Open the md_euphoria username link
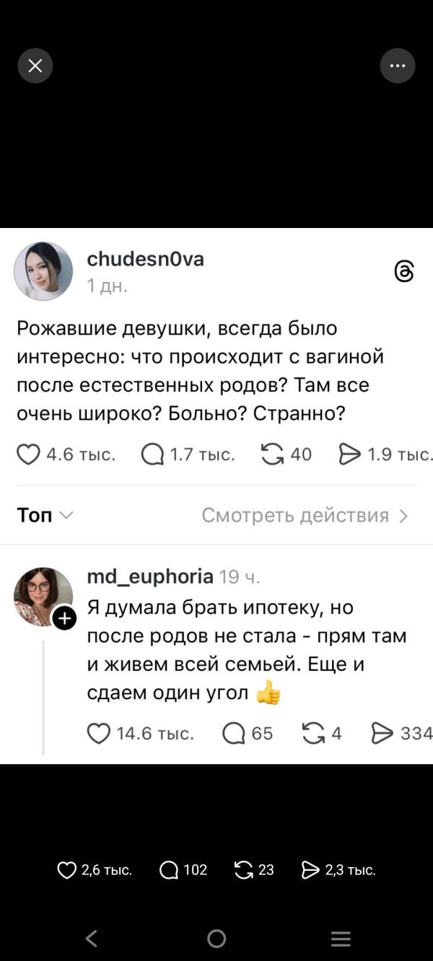This screenshot has height=961, width=433. point(150,576)
